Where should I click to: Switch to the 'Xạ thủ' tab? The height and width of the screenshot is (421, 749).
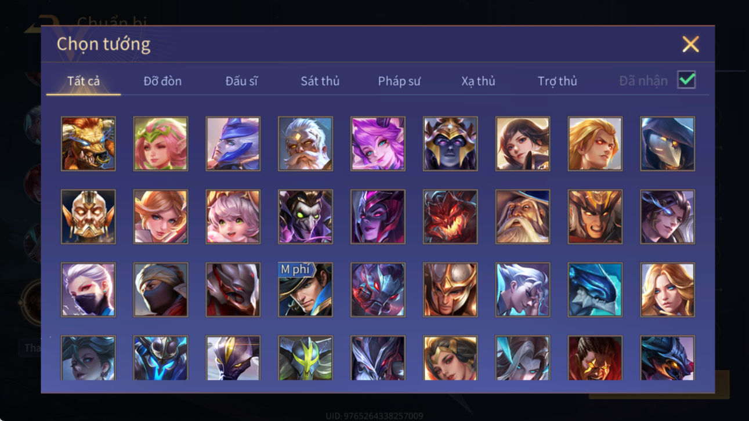pyautogui.click(x=478, y=81)
